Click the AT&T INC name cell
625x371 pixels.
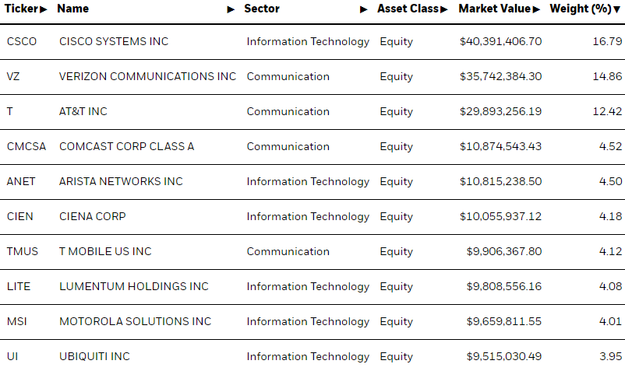coord(83,111)
